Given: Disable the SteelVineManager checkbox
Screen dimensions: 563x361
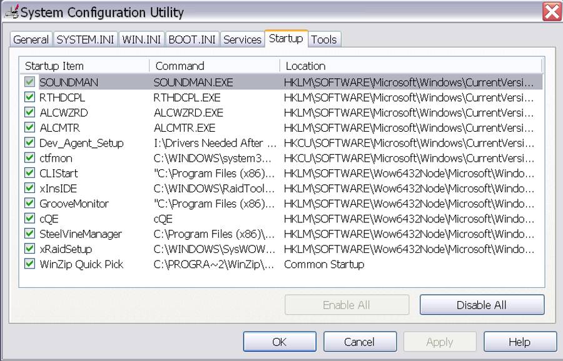Looking at the screenshot, I should 29,234.
